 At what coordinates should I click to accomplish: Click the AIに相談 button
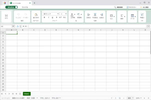[x=144, y=7]
